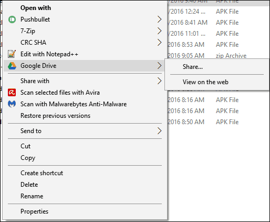Screen dimensions: 270x222
Task: Expand the Google Drive submenu arrow
Action: (159, 66)
